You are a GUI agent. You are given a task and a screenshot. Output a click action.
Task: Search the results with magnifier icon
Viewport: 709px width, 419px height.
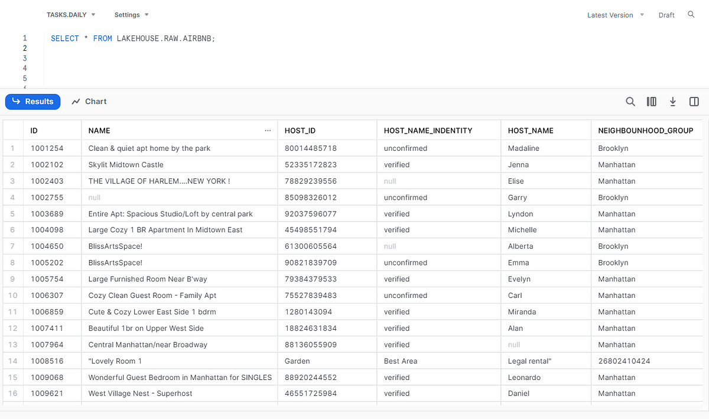[x=630, y=102]
